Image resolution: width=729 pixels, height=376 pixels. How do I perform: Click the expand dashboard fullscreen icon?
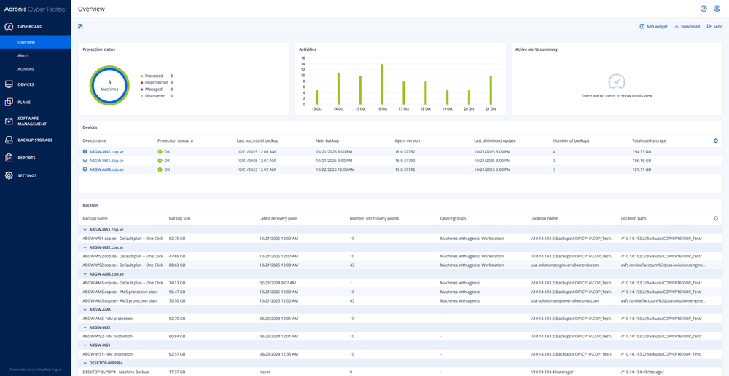click(80, 27)
